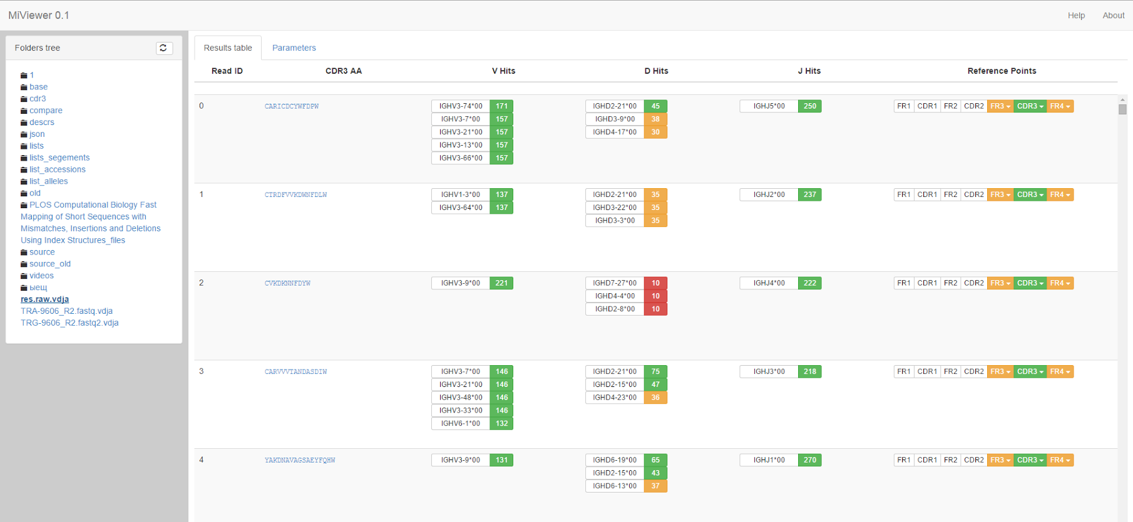This screenshot has height=522, width=1133.
Task: Open the res.raw.vdja file
Action: pyautogui.click(x=44, y=299)
